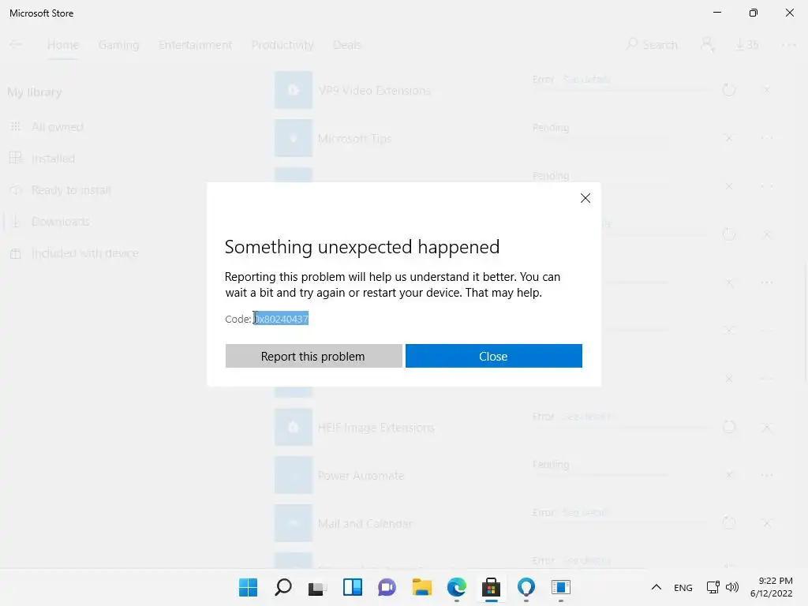808x606 pixels.
Task: Retry VP9 Video Extensions download
Action: (x=728, y=90)
